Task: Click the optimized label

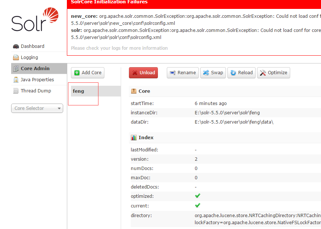Action: 142,196
